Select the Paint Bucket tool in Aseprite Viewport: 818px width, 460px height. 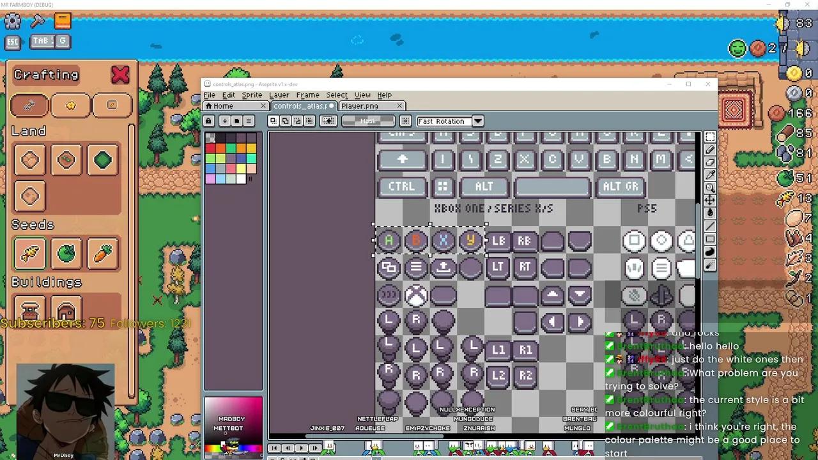[710, 213]
